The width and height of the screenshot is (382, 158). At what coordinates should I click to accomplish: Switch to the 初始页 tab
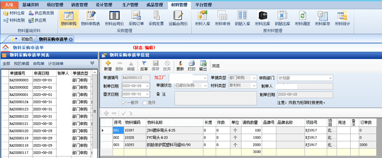pos(27,39)
